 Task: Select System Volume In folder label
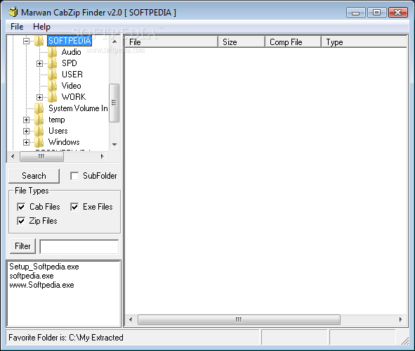78,108
